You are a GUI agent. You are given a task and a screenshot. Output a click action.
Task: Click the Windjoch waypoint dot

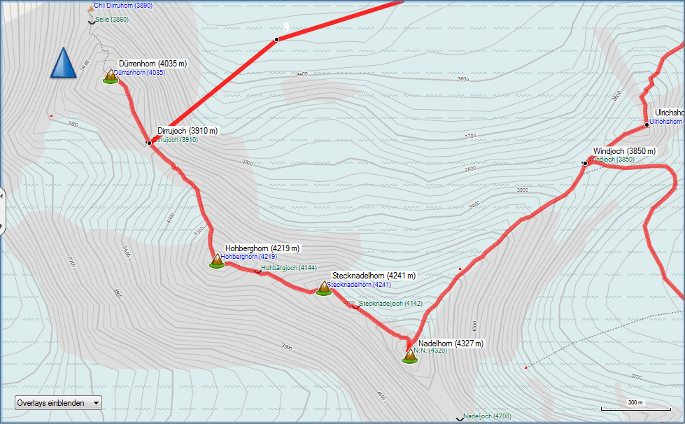(x=585, y=163)
